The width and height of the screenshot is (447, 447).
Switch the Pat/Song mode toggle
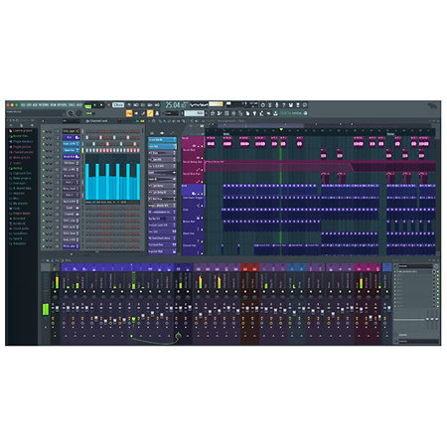click(x=87, y=105)
